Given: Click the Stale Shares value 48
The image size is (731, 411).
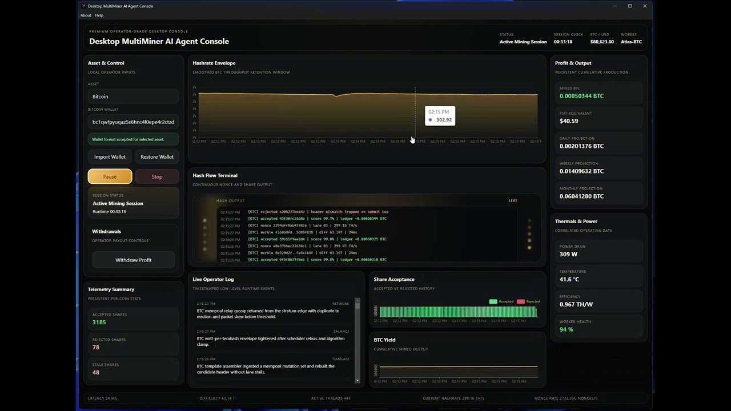Looking at the screenshot, I should 96,372.
